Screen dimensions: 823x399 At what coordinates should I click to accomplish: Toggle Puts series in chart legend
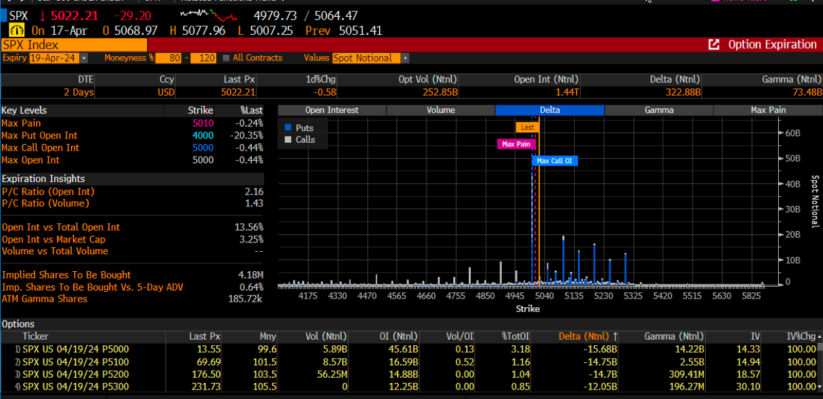(x=287, y=128)
